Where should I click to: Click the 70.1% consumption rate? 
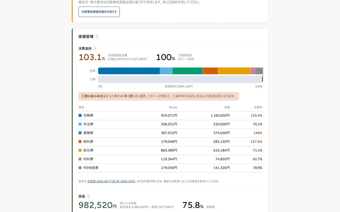[x=258, y=124]
